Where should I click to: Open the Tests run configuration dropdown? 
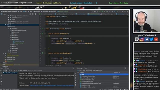95,11
